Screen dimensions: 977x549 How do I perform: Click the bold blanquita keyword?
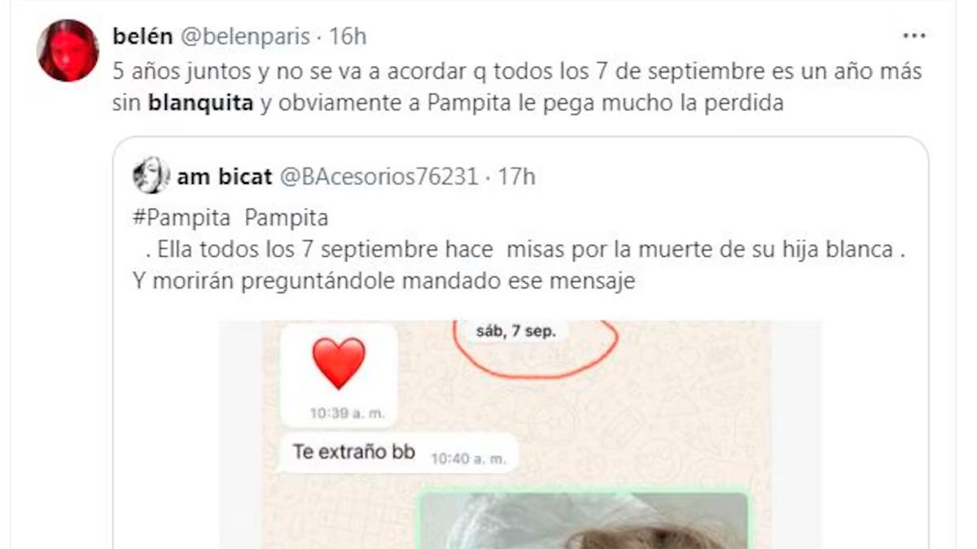coord(201,104)
